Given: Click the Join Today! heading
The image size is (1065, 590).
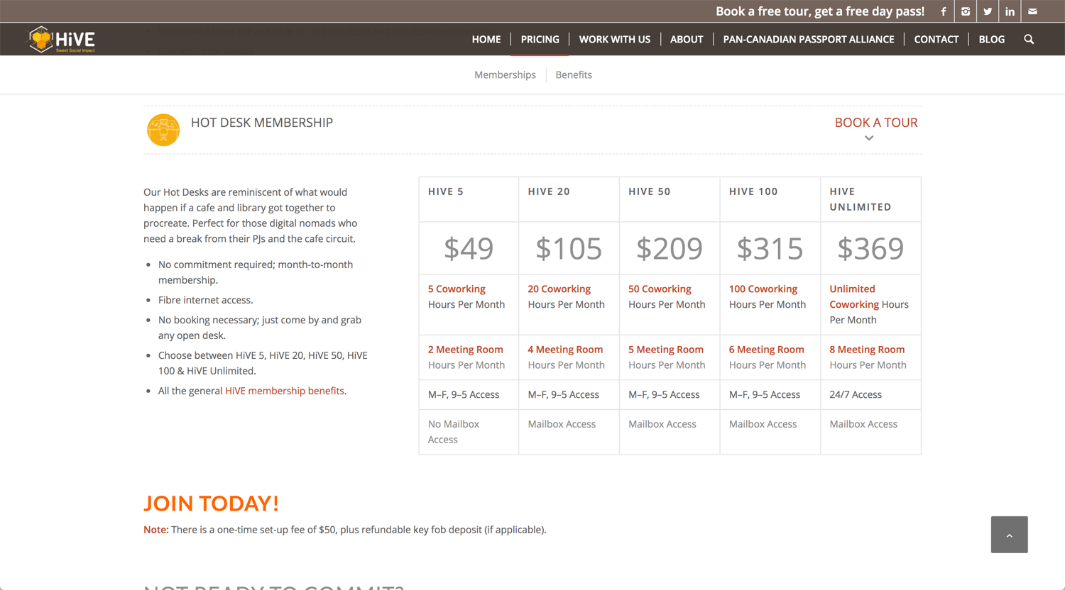Looking at the screenshot, I should pos(211,503).
